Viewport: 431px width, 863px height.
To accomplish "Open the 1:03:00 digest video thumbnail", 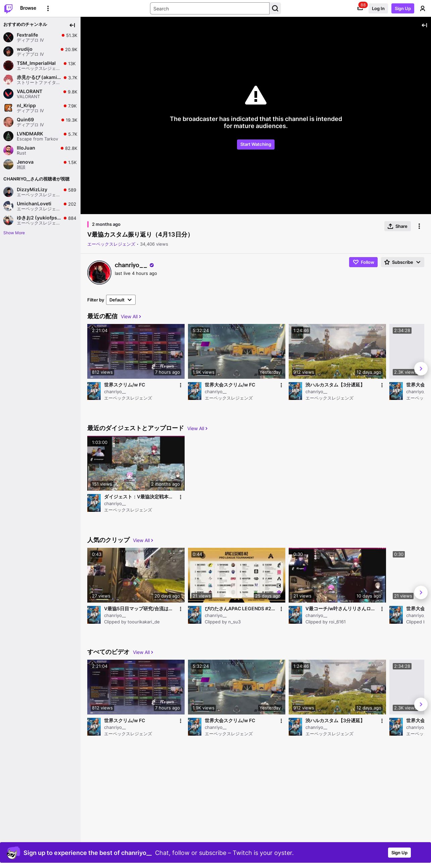I will [x=136, y=463].
